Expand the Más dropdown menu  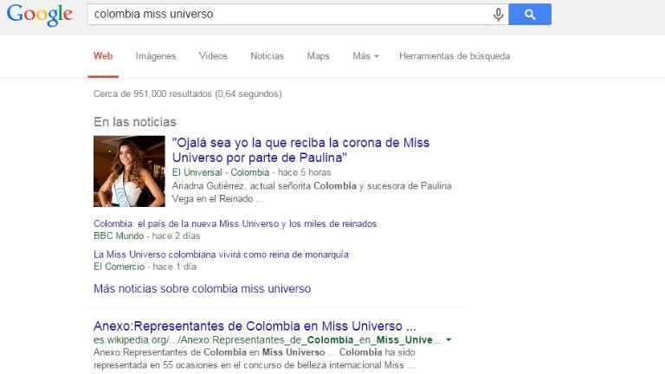pyautogui.click(x=365, y=56)
